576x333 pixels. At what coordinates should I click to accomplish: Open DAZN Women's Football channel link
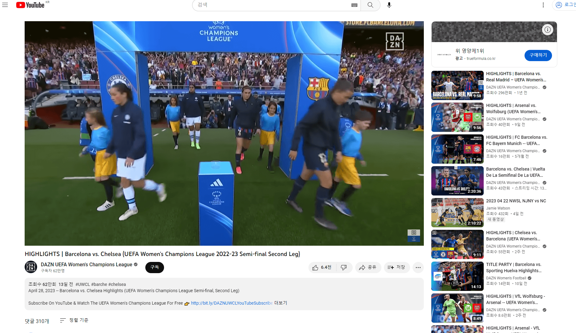(506, 278)
